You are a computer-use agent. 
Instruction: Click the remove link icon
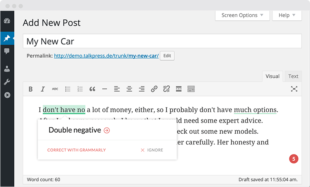pos(167,89)
